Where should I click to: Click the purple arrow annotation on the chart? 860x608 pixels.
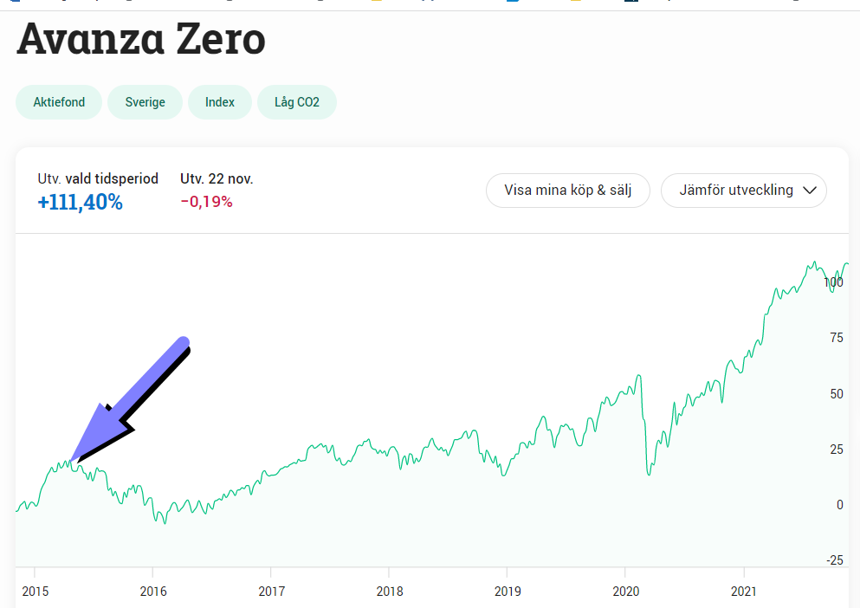coord(129,400)
